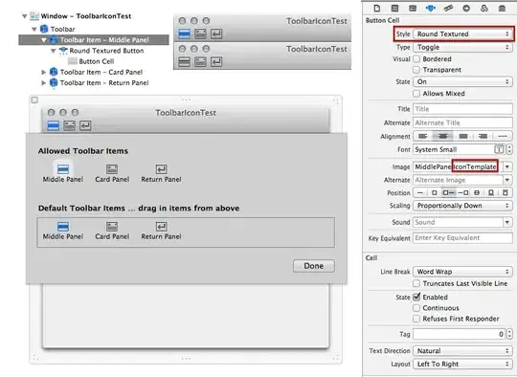Collapse the Toolbar tree node
This screenshot has width=517, height=377.
(34, 29)
